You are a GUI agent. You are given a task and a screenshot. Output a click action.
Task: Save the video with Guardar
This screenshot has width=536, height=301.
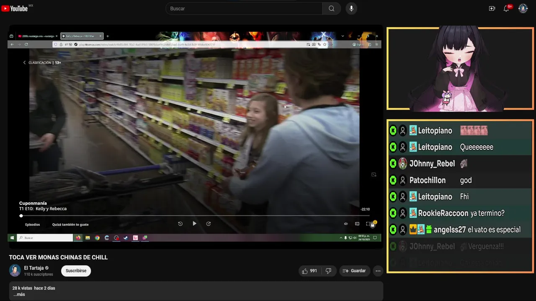[x=354, y=271]
